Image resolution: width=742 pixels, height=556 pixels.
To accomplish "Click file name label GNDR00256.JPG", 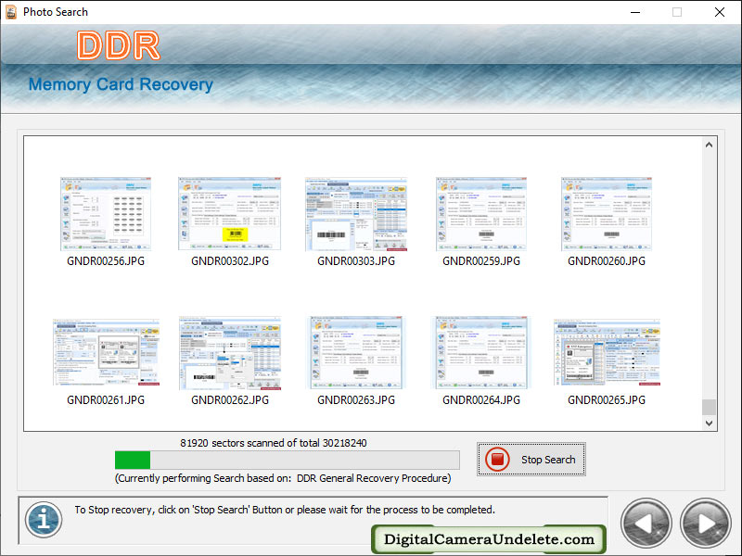I will coord(106,261).
